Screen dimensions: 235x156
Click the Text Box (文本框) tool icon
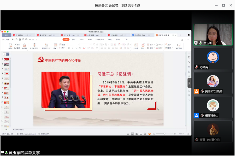pos(136,45)
